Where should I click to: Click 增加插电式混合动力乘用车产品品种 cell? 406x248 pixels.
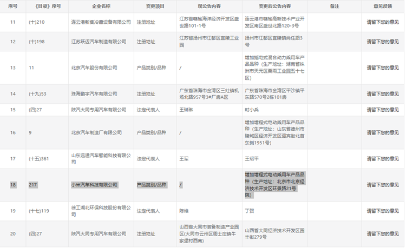click(274, 68)
